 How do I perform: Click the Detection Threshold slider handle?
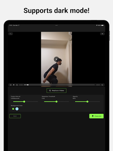click(x=56, y=102)
